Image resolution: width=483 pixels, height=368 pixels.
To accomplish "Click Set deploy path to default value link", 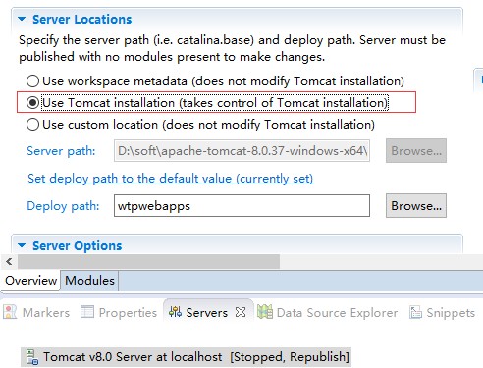I will click(171, 179).
